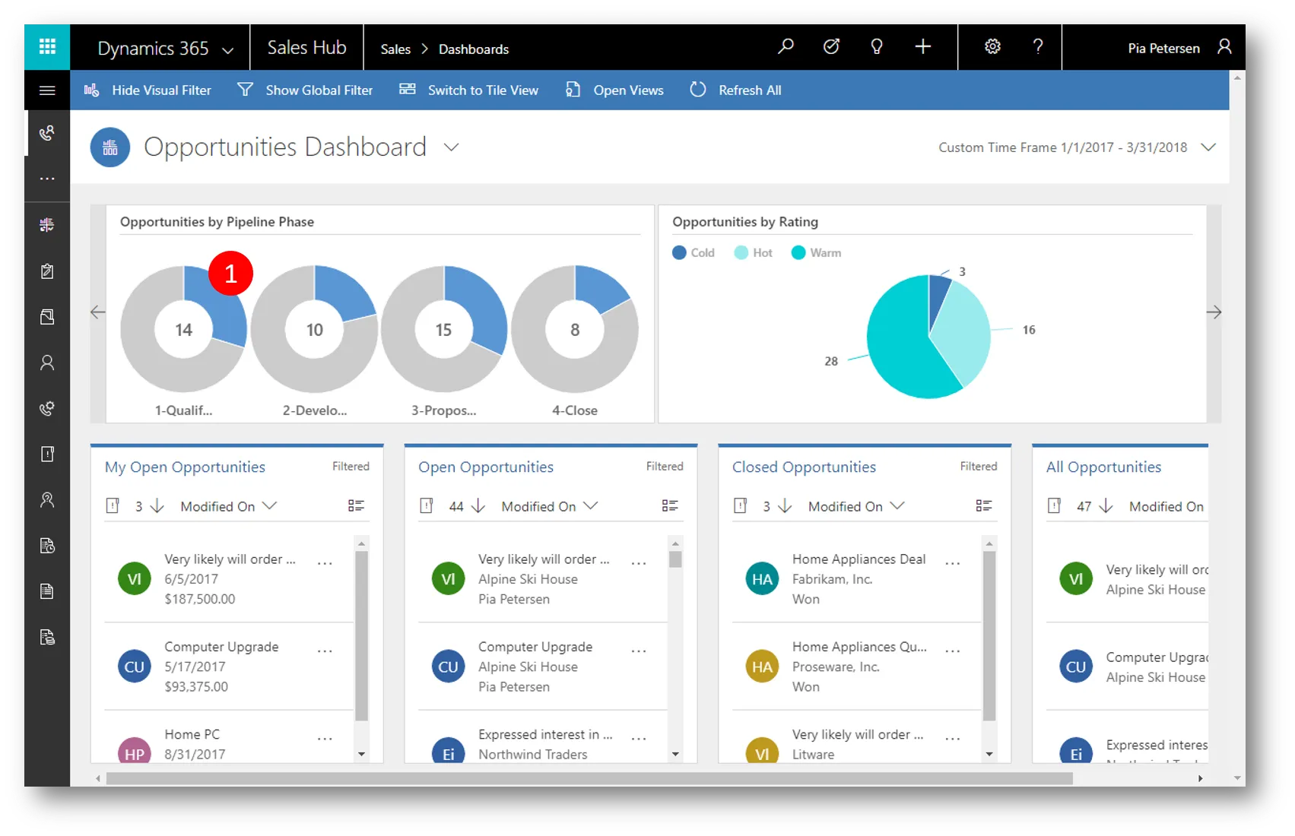Toggle sort direction in My Open Opportunities
The height and width of the screenshot is (836, 1295).
pyautogui.click(x=157, y=506)
